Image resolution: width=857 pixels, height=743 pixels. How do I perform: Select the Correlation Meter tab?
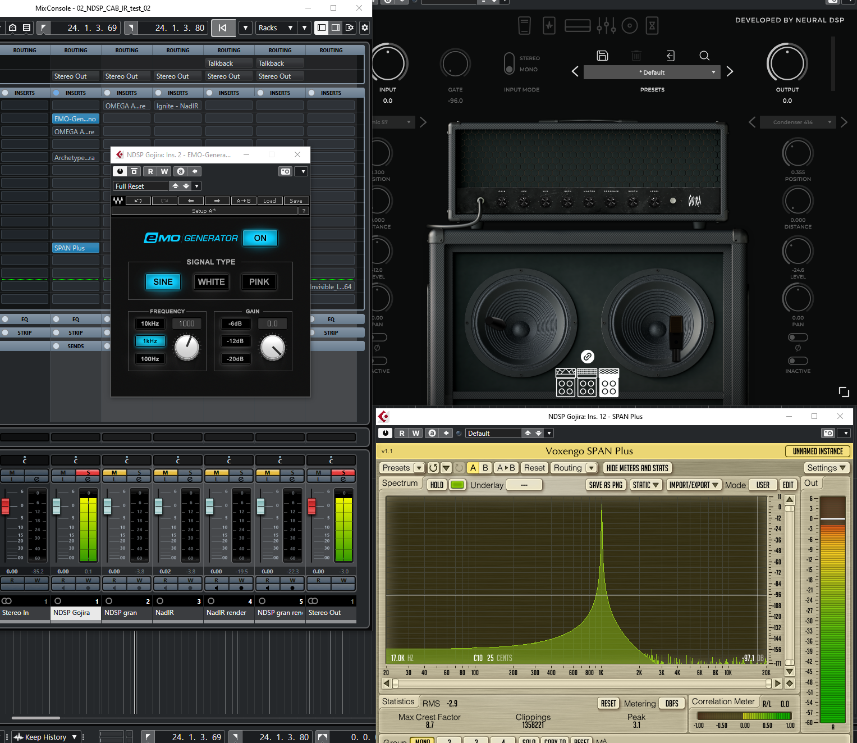723,701
